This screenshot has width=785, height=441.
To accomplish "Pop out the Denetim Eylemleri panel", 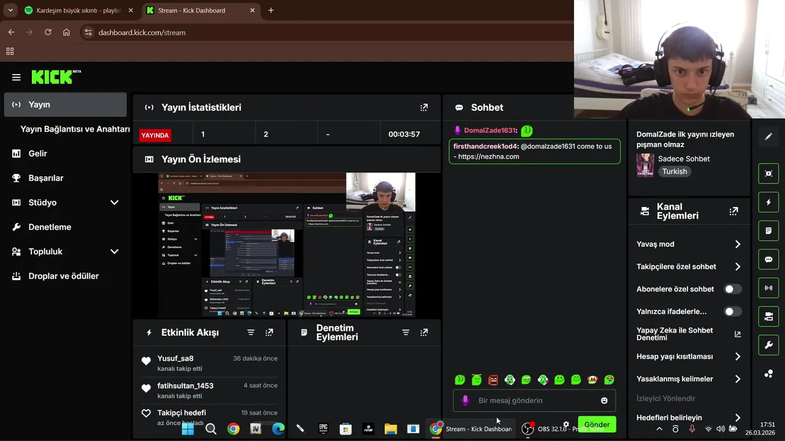I will [x=424, y=332].
